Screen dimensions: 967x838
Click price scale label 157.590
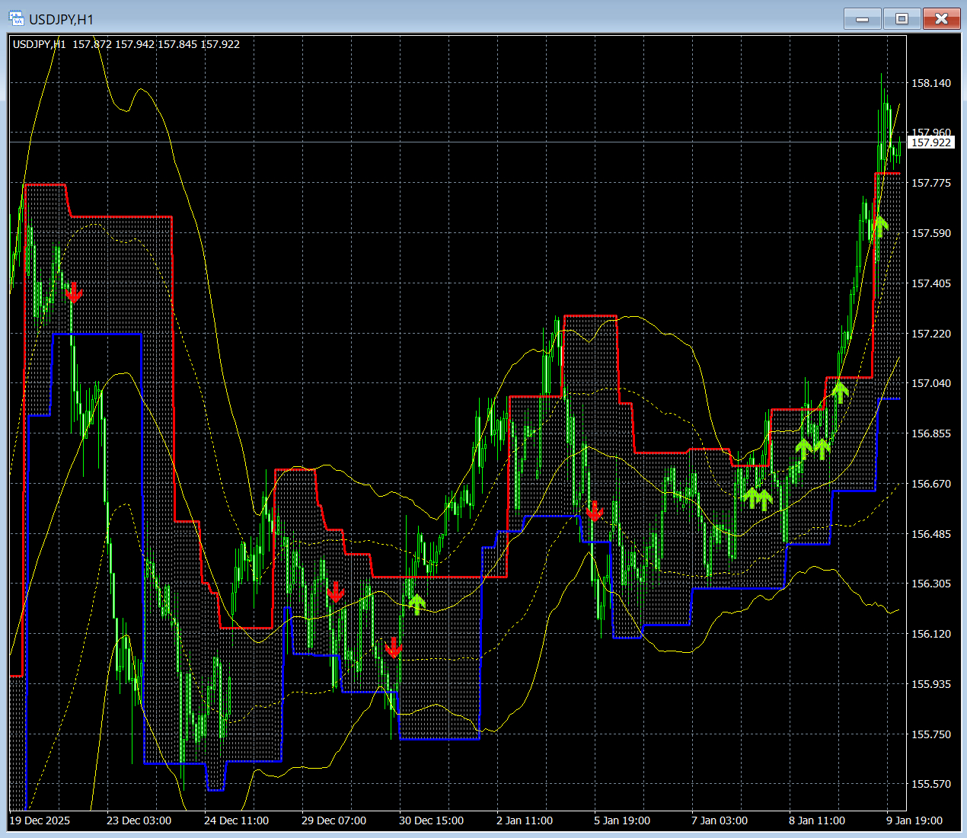[x=931, y=233]
